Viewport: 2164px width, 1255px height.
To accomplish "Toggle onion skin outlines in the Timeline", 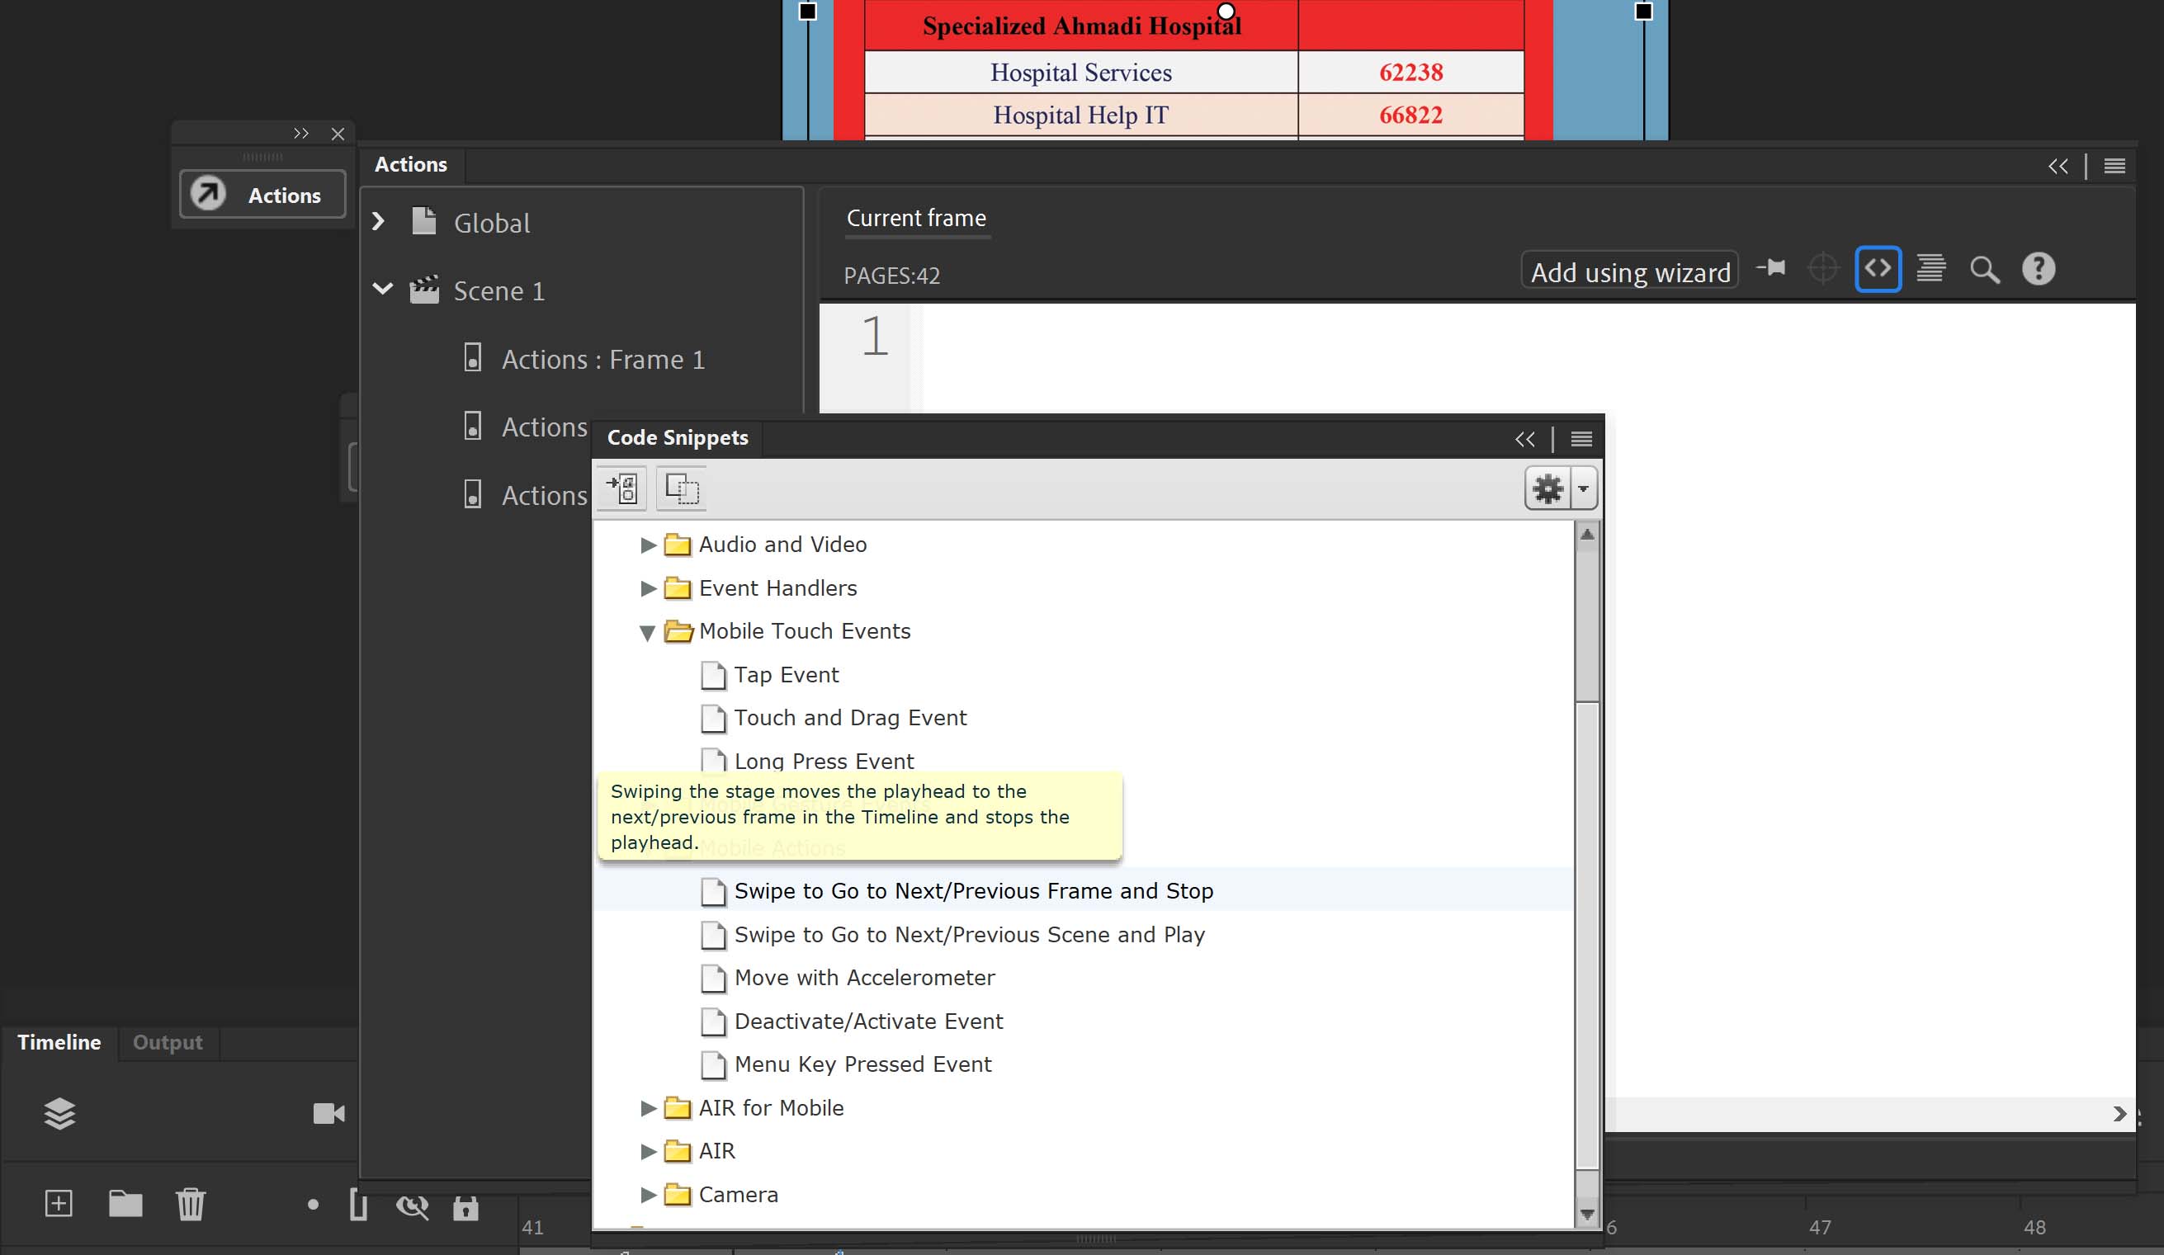I will pos(358,1206).
